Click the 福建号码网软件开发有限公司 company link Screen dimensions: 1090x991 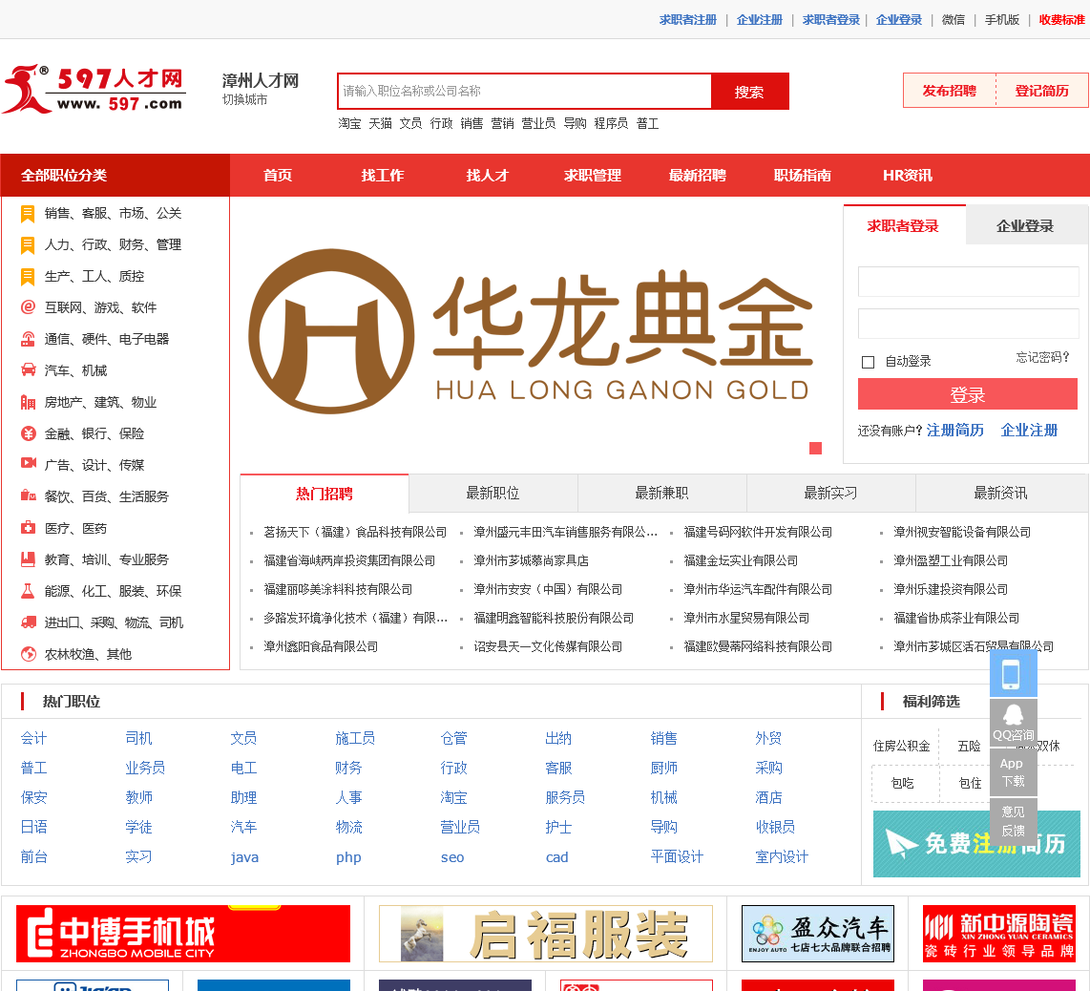(758, 532)
